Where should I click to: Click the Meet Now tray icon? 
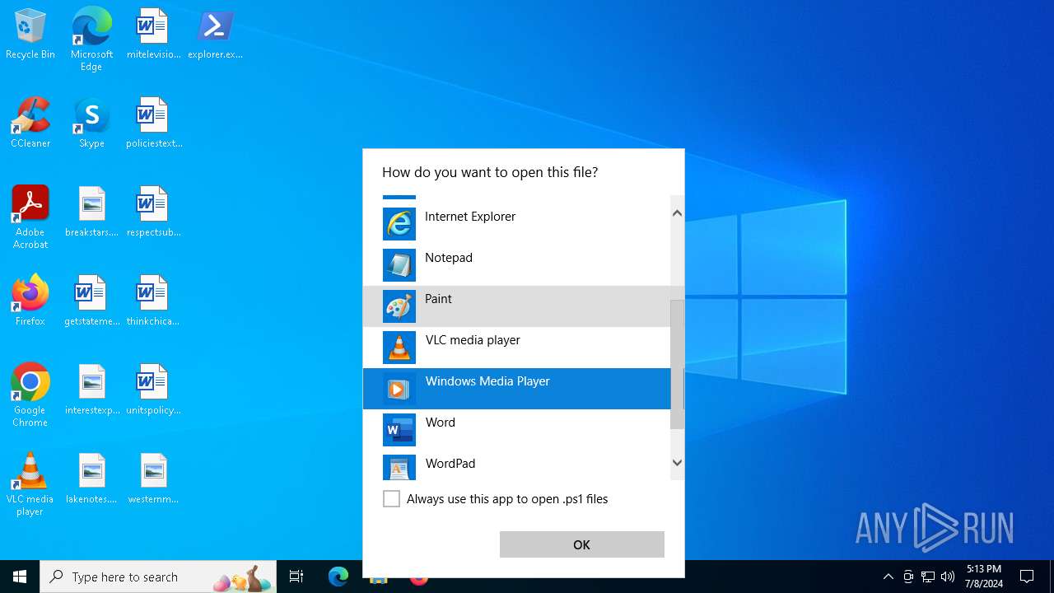(908, 577)
